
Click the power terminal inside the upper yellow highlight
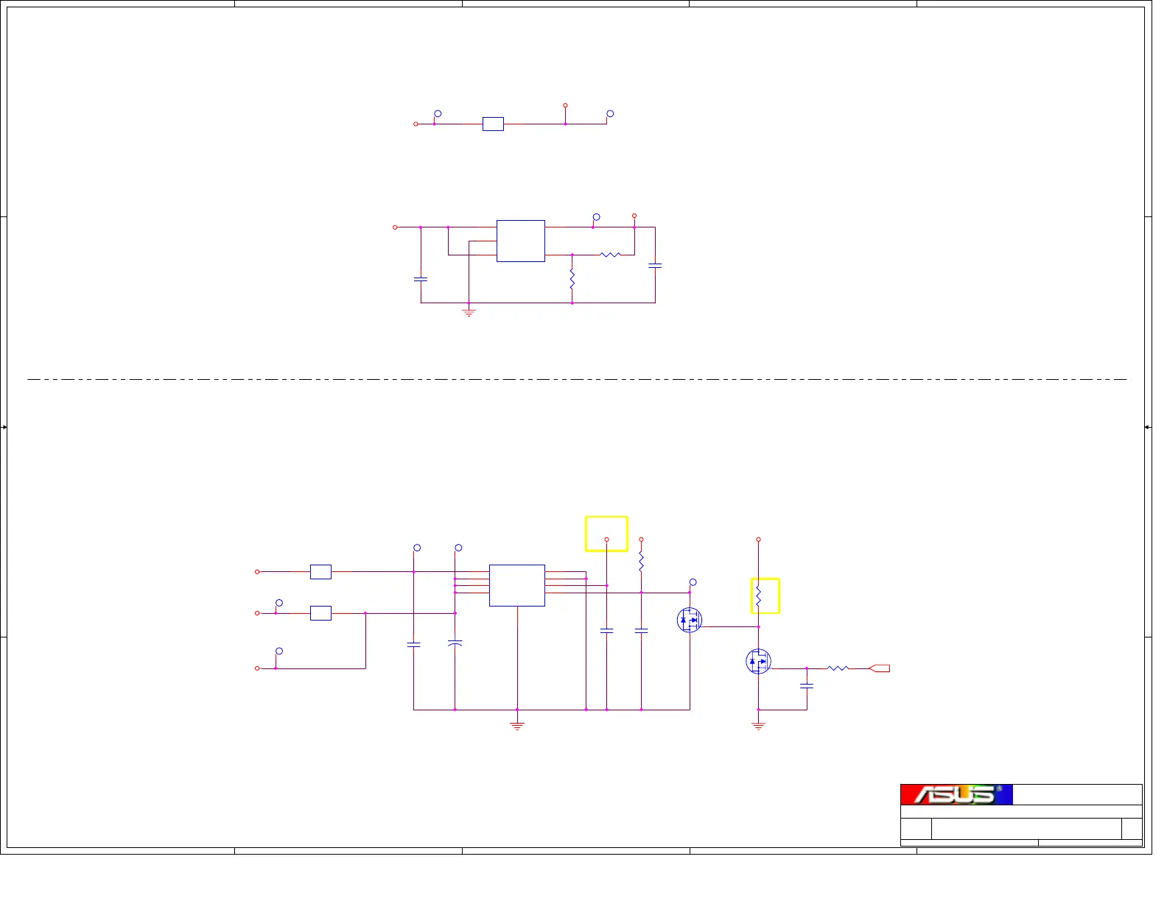(x=606, y=540)
